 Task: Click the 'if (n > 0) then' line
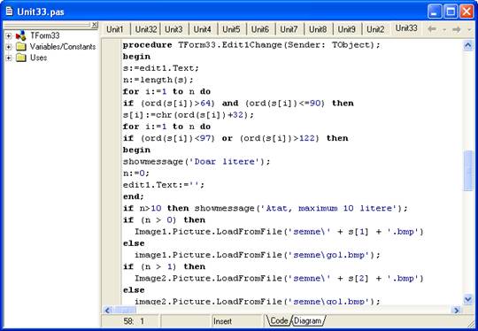[x=164, y=219]
